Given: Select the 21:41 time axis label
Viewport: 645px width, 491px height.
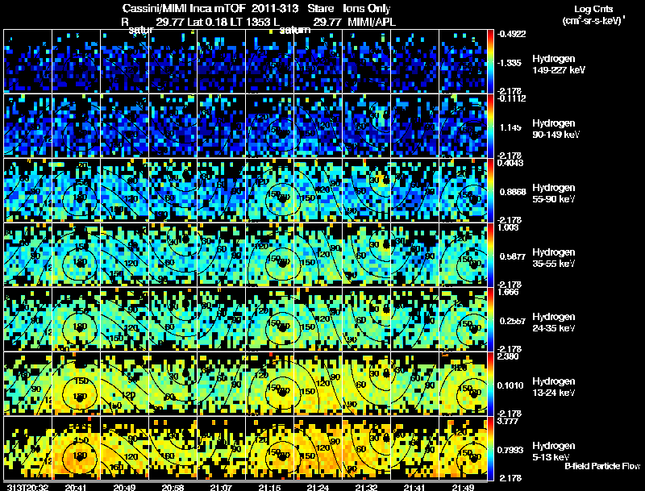Looking at the screenshot, I should (414, 487).
